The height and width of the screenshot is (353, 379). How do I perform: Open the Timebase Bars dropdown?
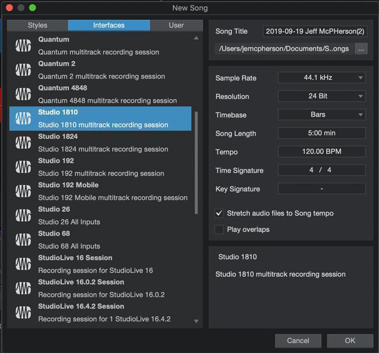tap(322, 114)
